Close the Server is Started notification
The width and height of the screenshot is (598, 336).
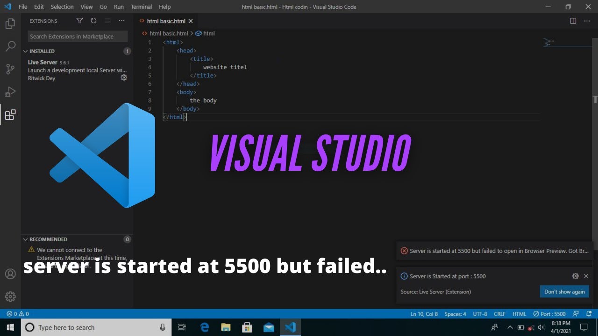586,276
